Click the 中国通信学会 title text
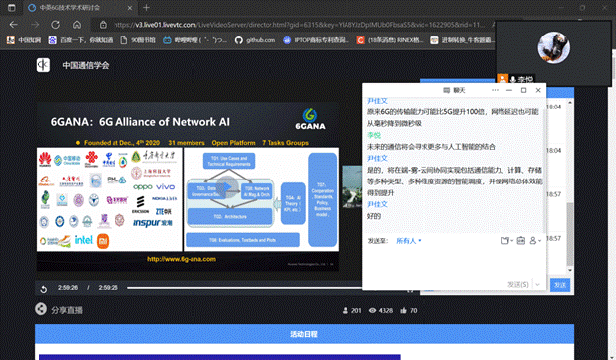The height and width of the screenshot is (360, 616). (x=86, y=65)
